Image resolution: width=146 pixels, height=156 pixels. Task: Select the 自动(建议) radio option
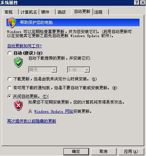click(x=10, y=53)
